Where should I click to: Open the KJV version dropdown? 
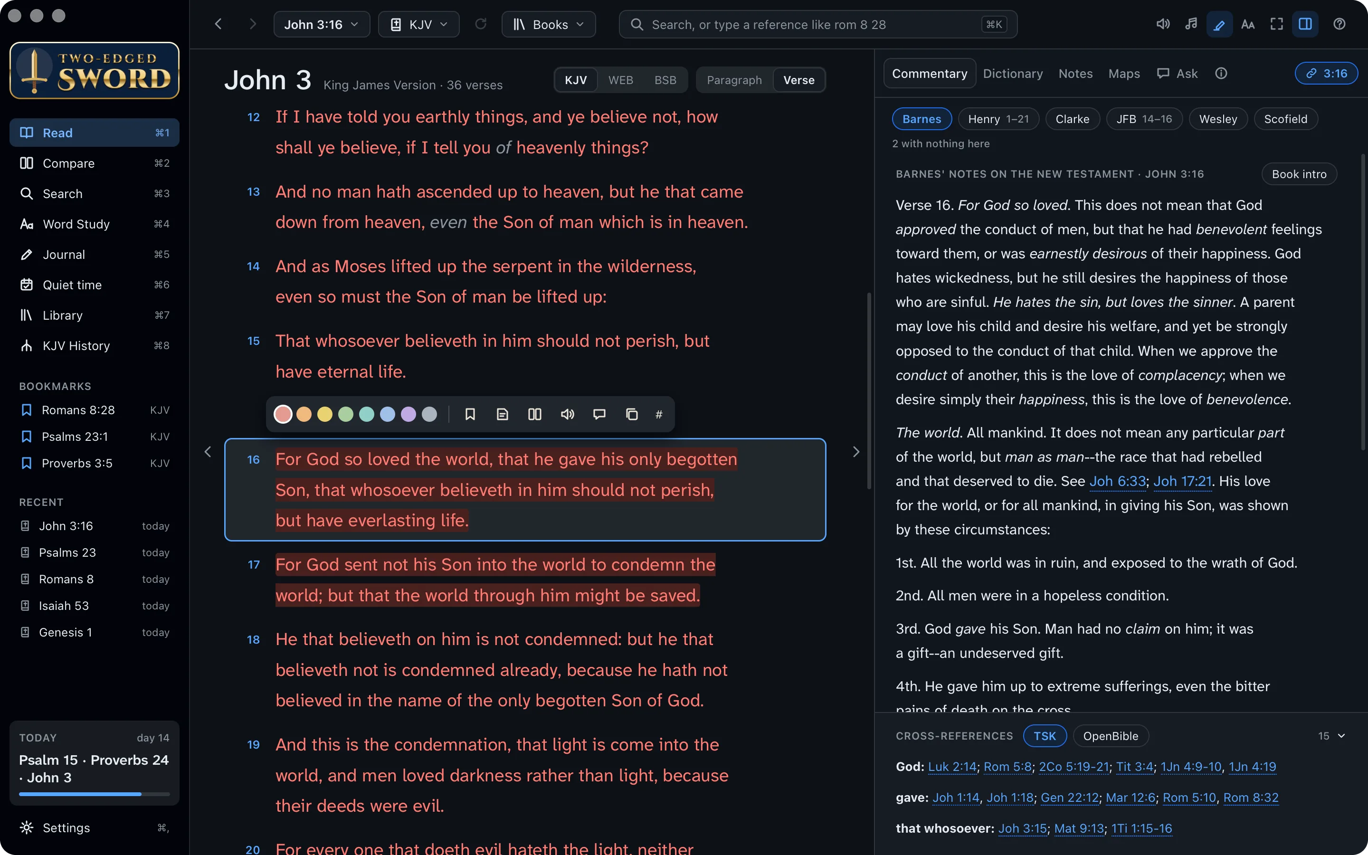point(419,24)
